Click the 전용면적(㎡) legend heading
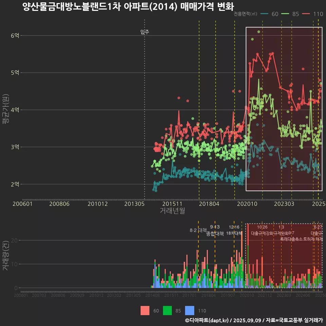 (x=245, y=14)
